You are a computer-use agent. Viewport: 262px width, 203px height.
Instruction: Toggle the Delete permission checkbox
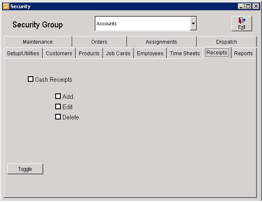(x=58, y=117)
